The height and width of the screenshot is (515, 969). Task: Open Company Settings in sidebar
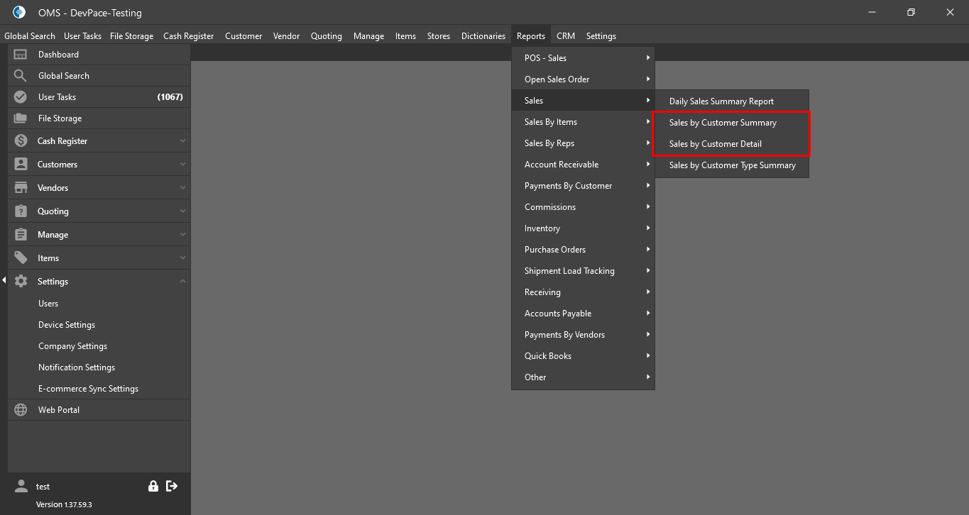coord(72,346)
